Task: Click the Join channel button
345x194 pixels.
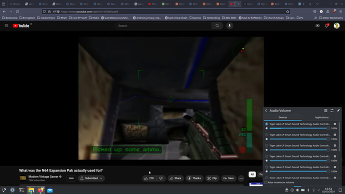Action: pyautogui.click(x=71, y=178)
